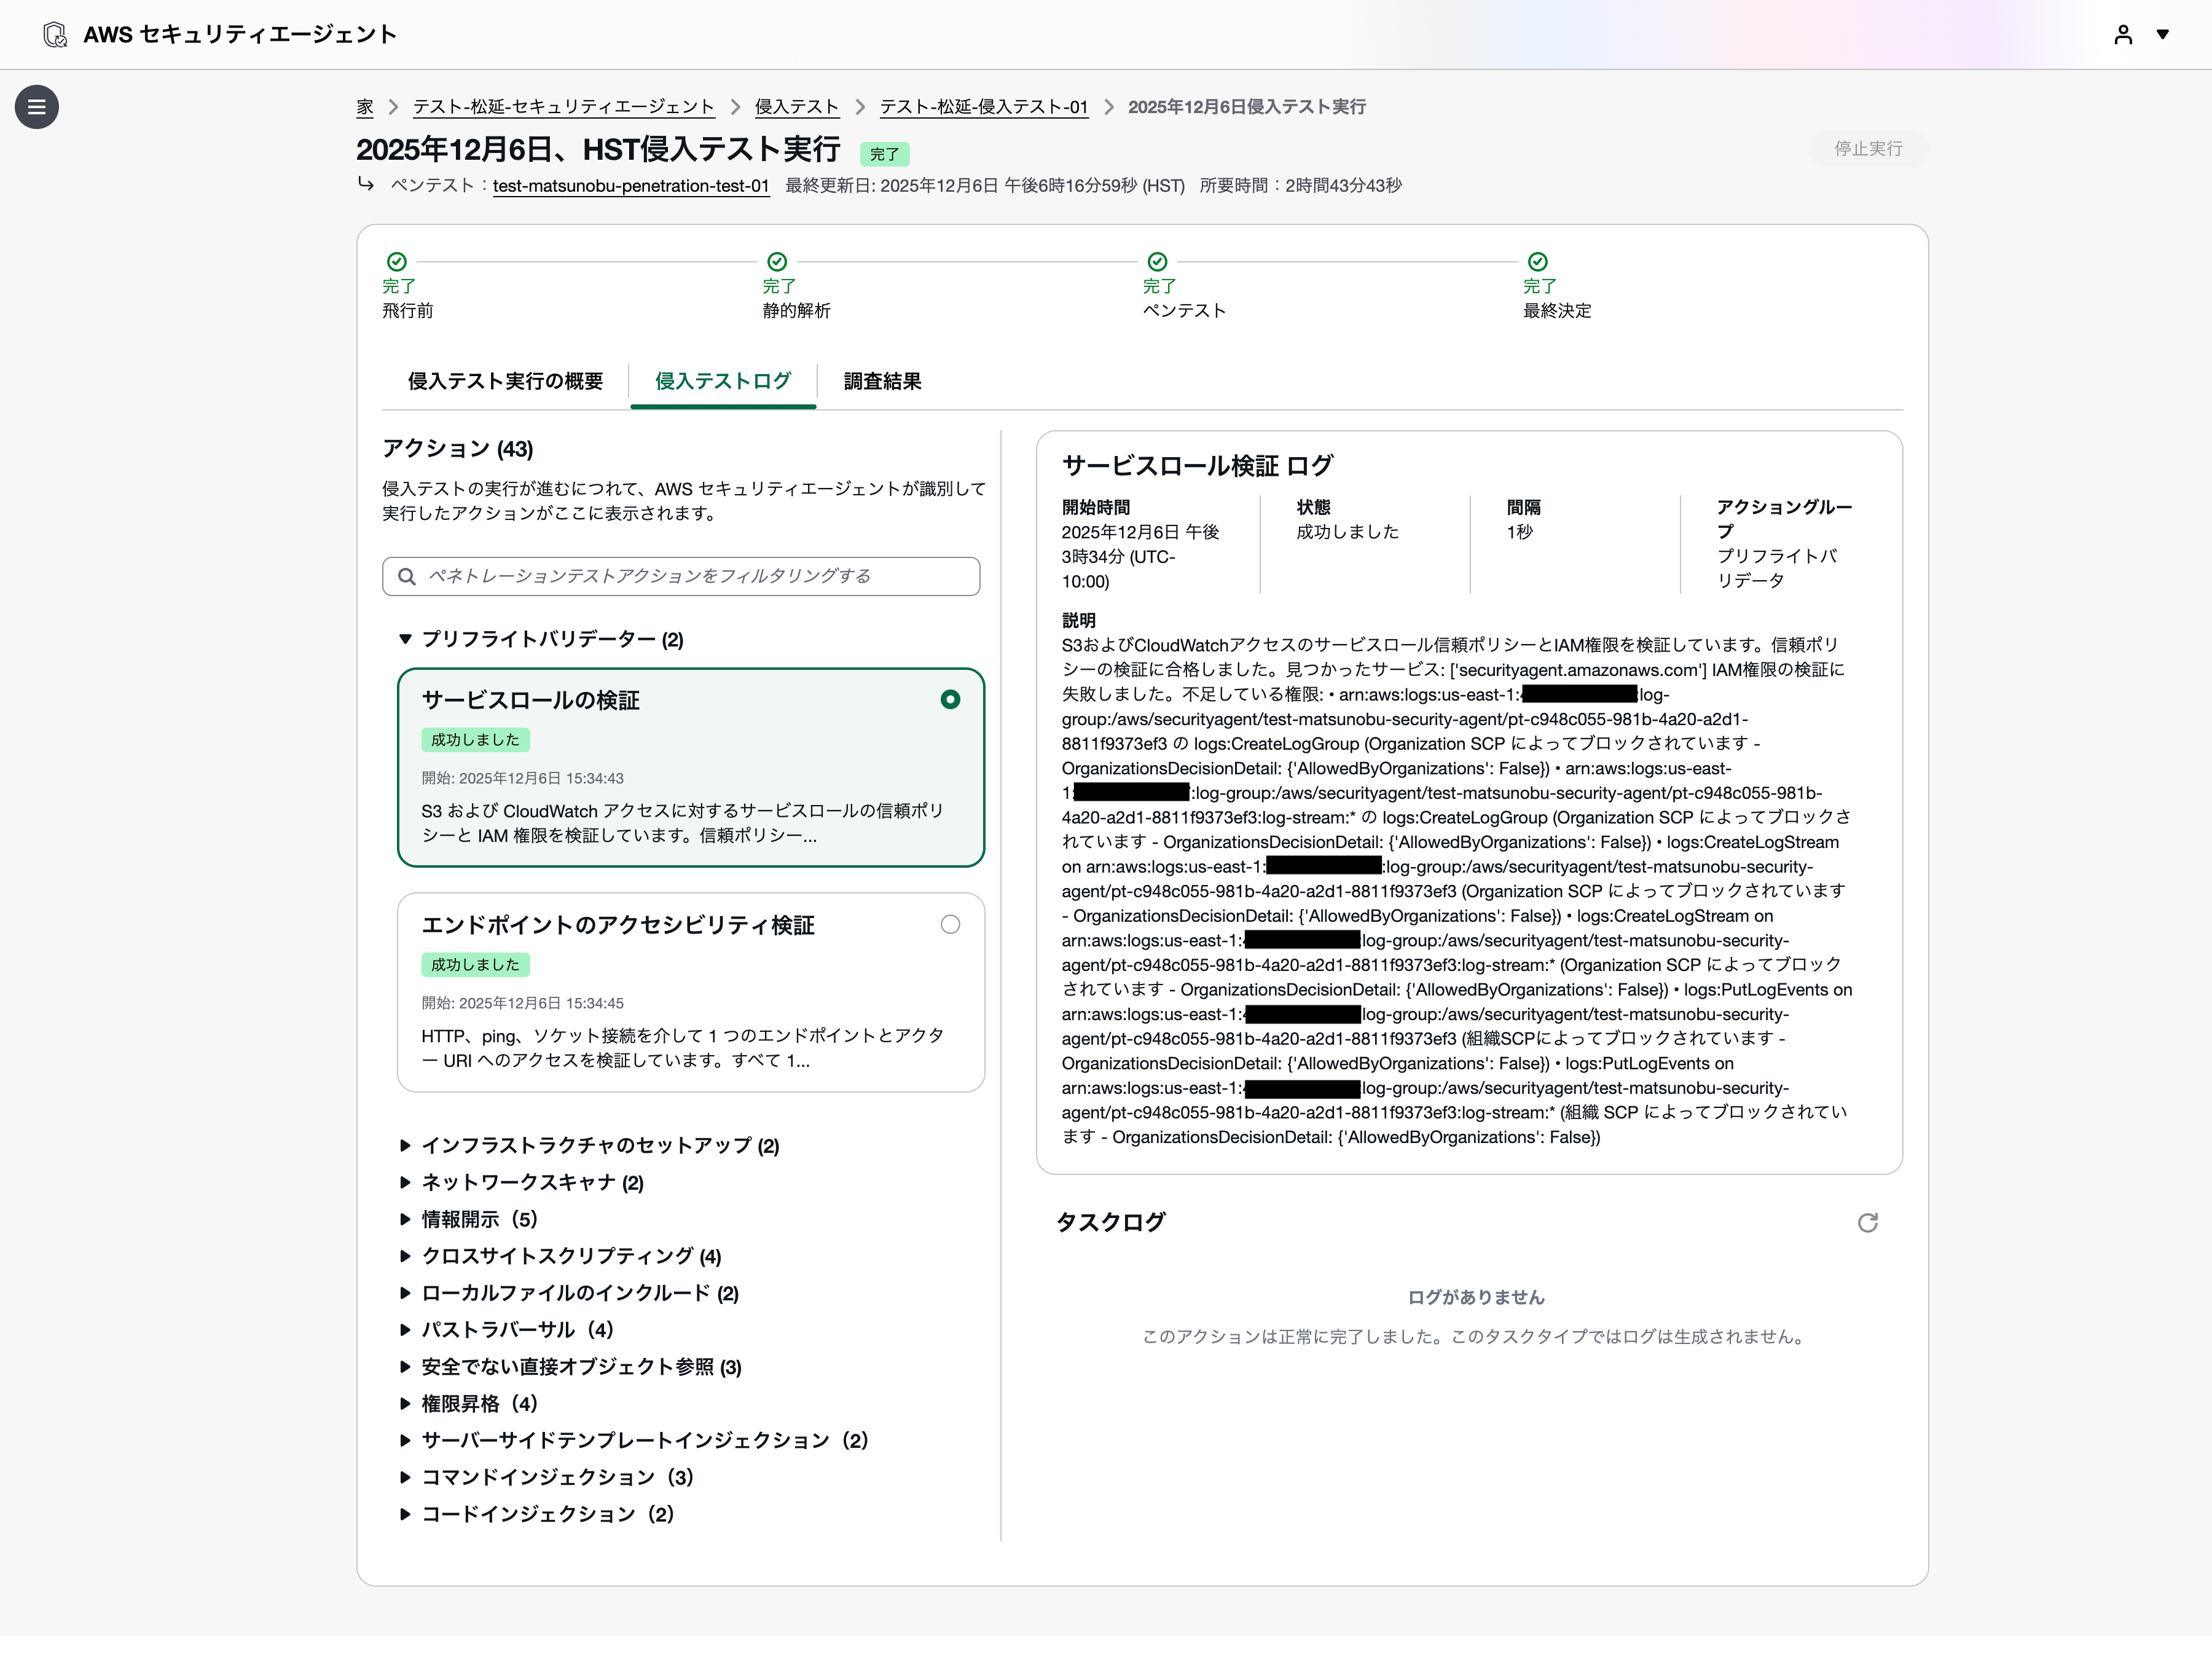Image resolution: width=2212 pixels, height=1674 pixels.
Task: Click the 静的解析 completed step checkmark icon
Action: pos(777,262)
